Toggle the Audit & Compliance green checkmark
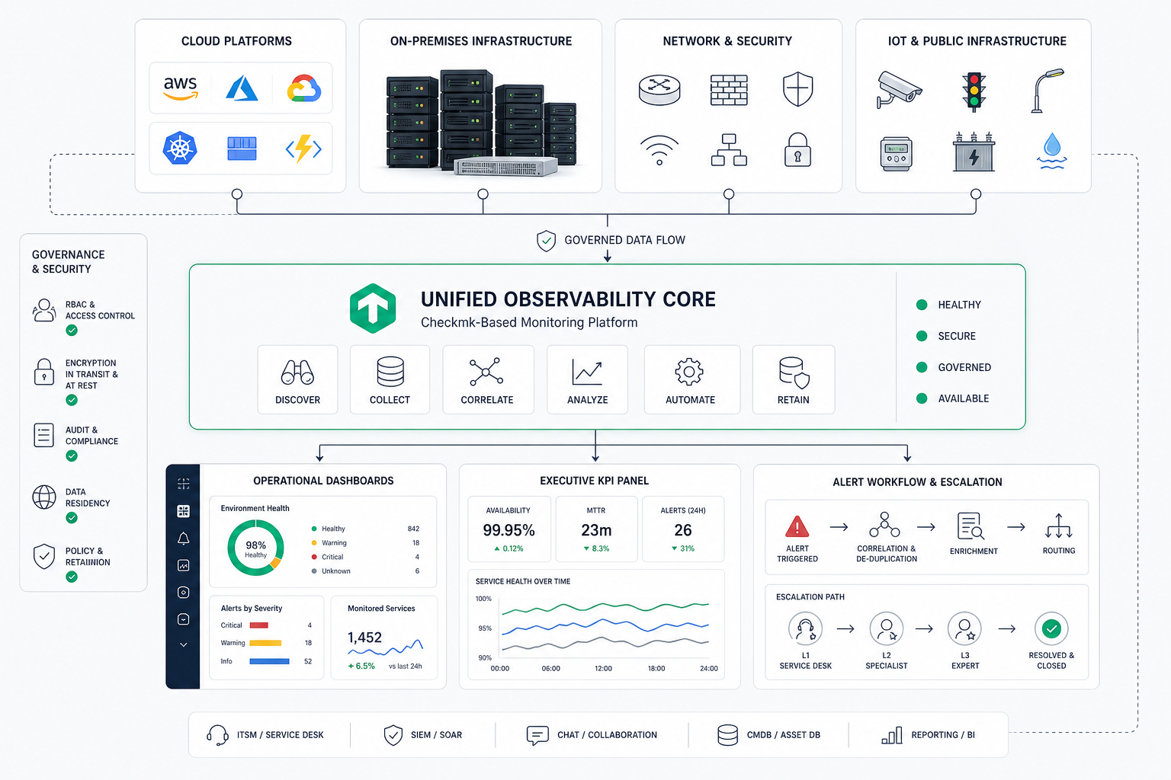This screenshot has height=780, width=1171. click(72, 456)
